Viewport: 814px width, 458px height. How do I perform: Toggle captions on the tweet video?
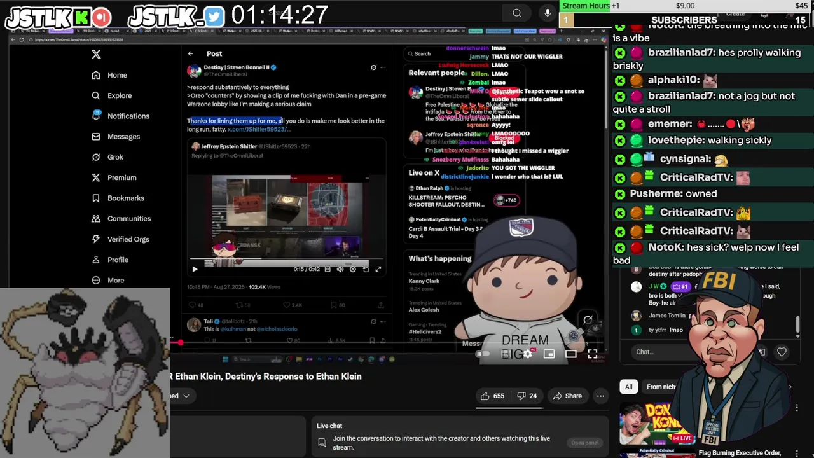click(328, 269)
